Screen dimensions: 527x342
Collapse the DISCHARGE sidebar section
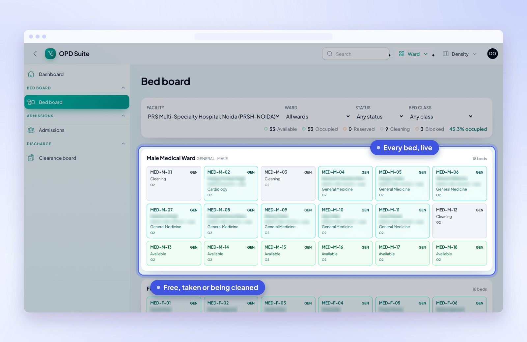pyautogui.click(x=123, y=144)
